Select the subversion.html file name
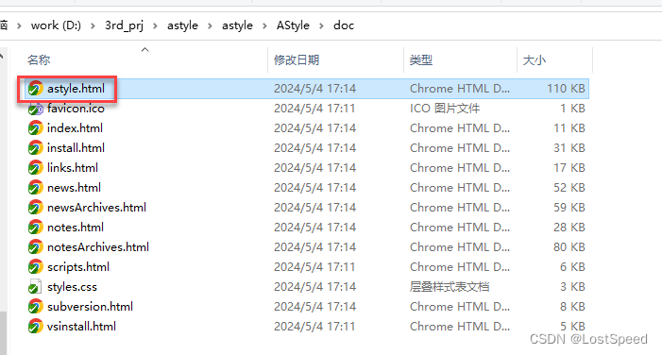Screen dimensions: 662x355 (x=90, y=307)
